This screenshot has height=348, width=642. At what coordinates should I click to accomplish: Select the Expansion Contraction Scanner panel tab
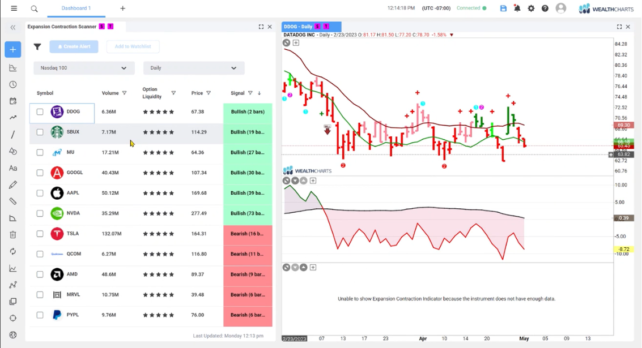tap(75, 27)
